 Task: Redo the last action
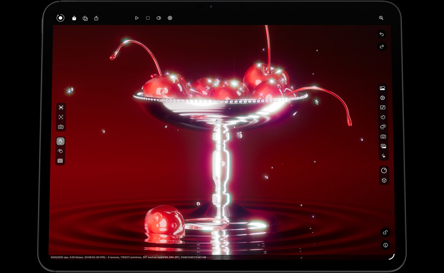382,47
